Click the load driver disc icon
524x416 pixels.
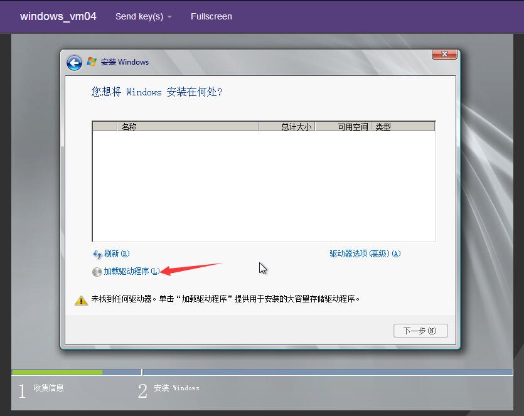click(97, 272)
